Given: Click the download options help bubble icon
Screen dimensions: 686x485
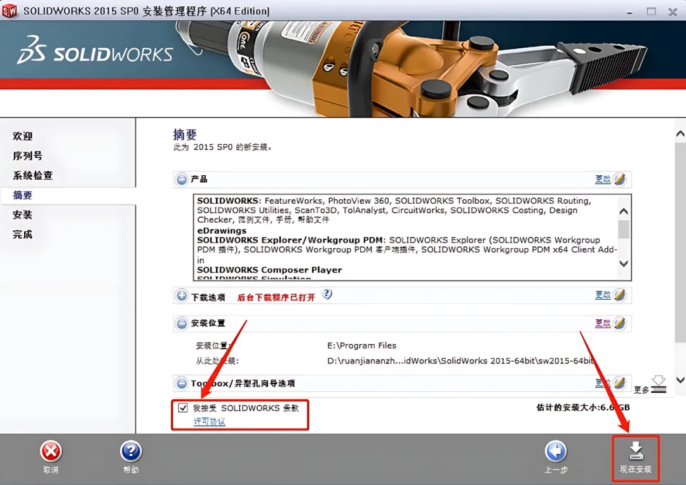Looking at the screenshot, I should [327, 295].
